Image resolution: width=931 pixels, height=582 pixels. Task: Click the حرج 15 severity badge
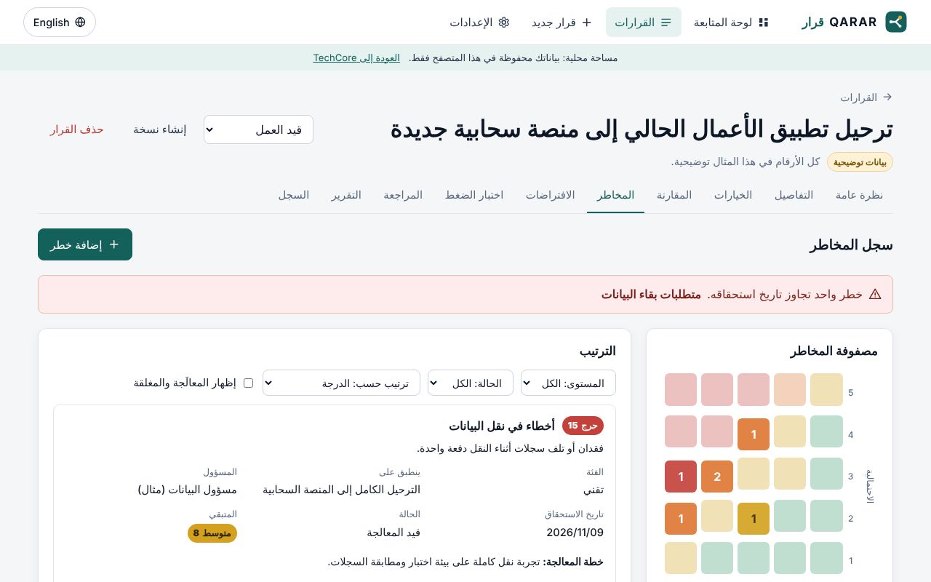coord(583,426)
